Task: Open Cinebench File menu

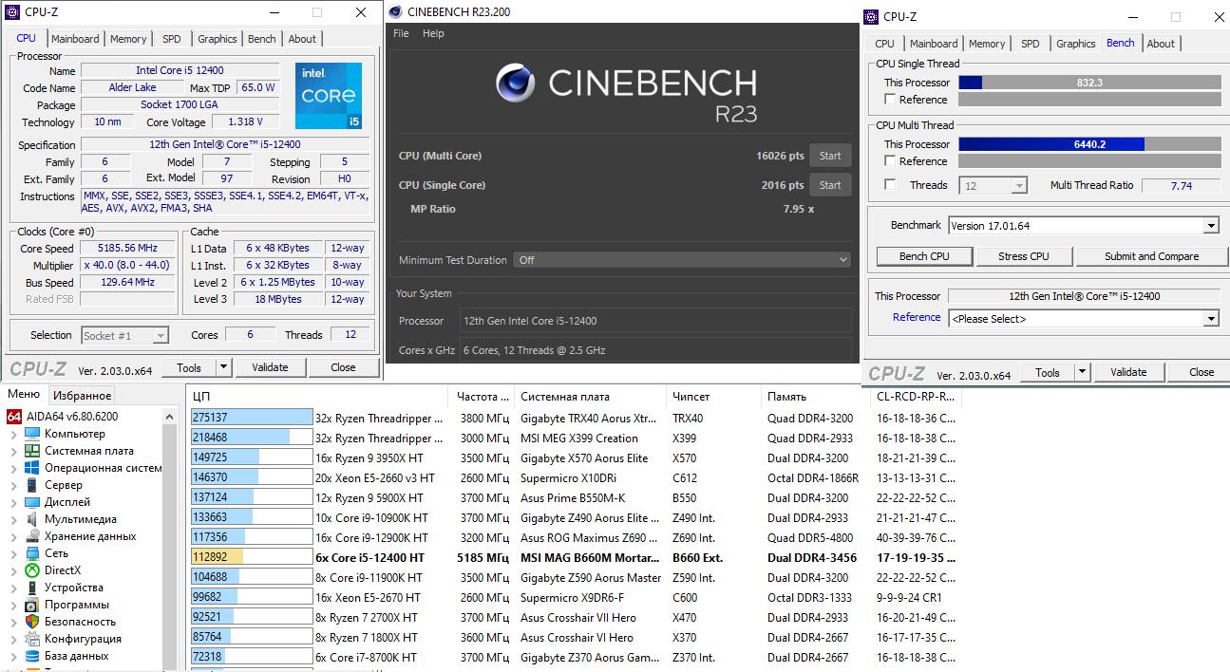Action: coord(401,33)
